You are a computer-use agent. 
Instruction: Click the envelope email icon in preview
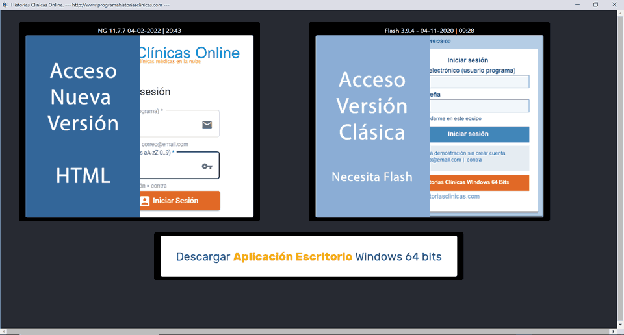(207, 125)
